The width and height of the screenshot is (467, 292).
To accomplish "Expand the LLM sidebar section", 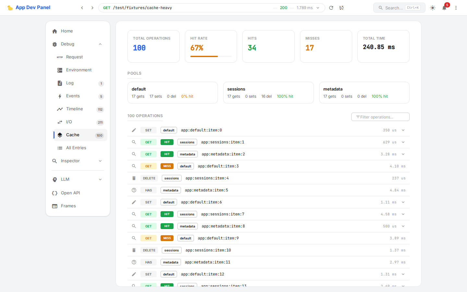I will point(100,179).
